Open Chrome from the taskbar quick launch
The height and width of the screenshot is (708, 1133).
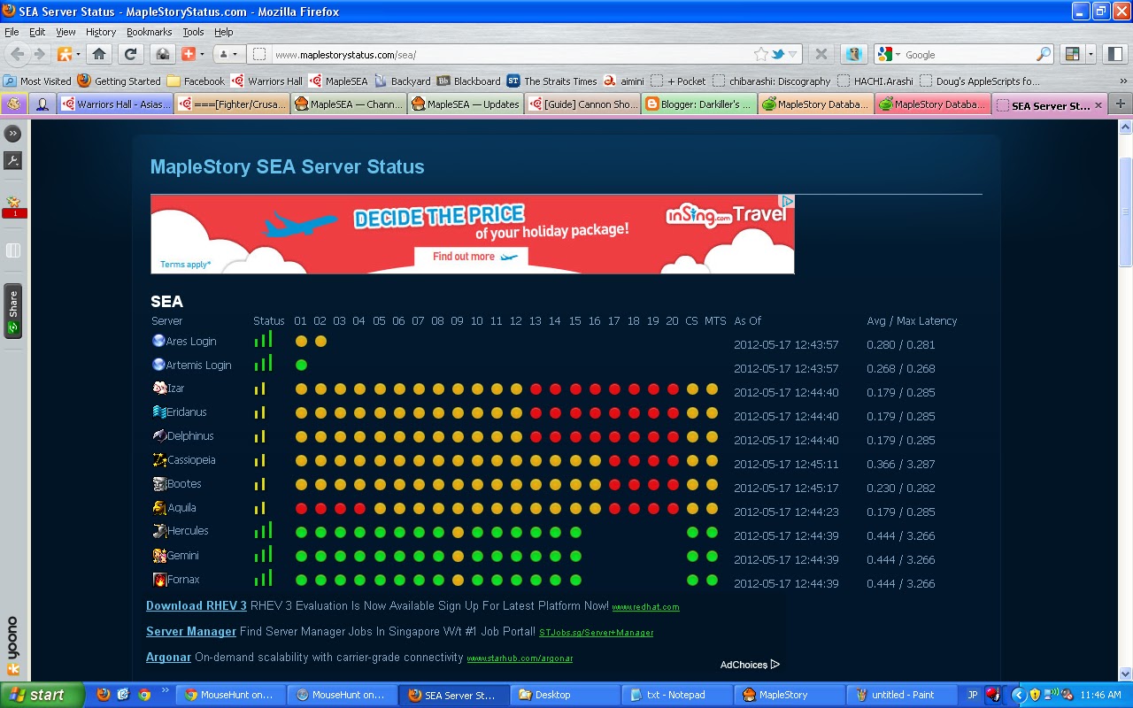[x=143, y=695]
